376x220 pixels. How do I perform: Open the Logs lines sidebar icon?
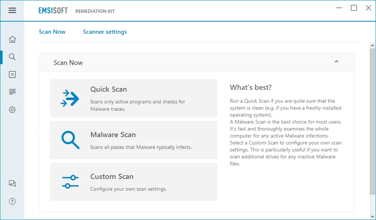(x=12, y=92)
